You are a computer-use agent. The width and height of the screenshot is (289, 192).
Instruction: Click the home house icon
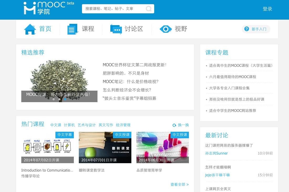point(30,29)
